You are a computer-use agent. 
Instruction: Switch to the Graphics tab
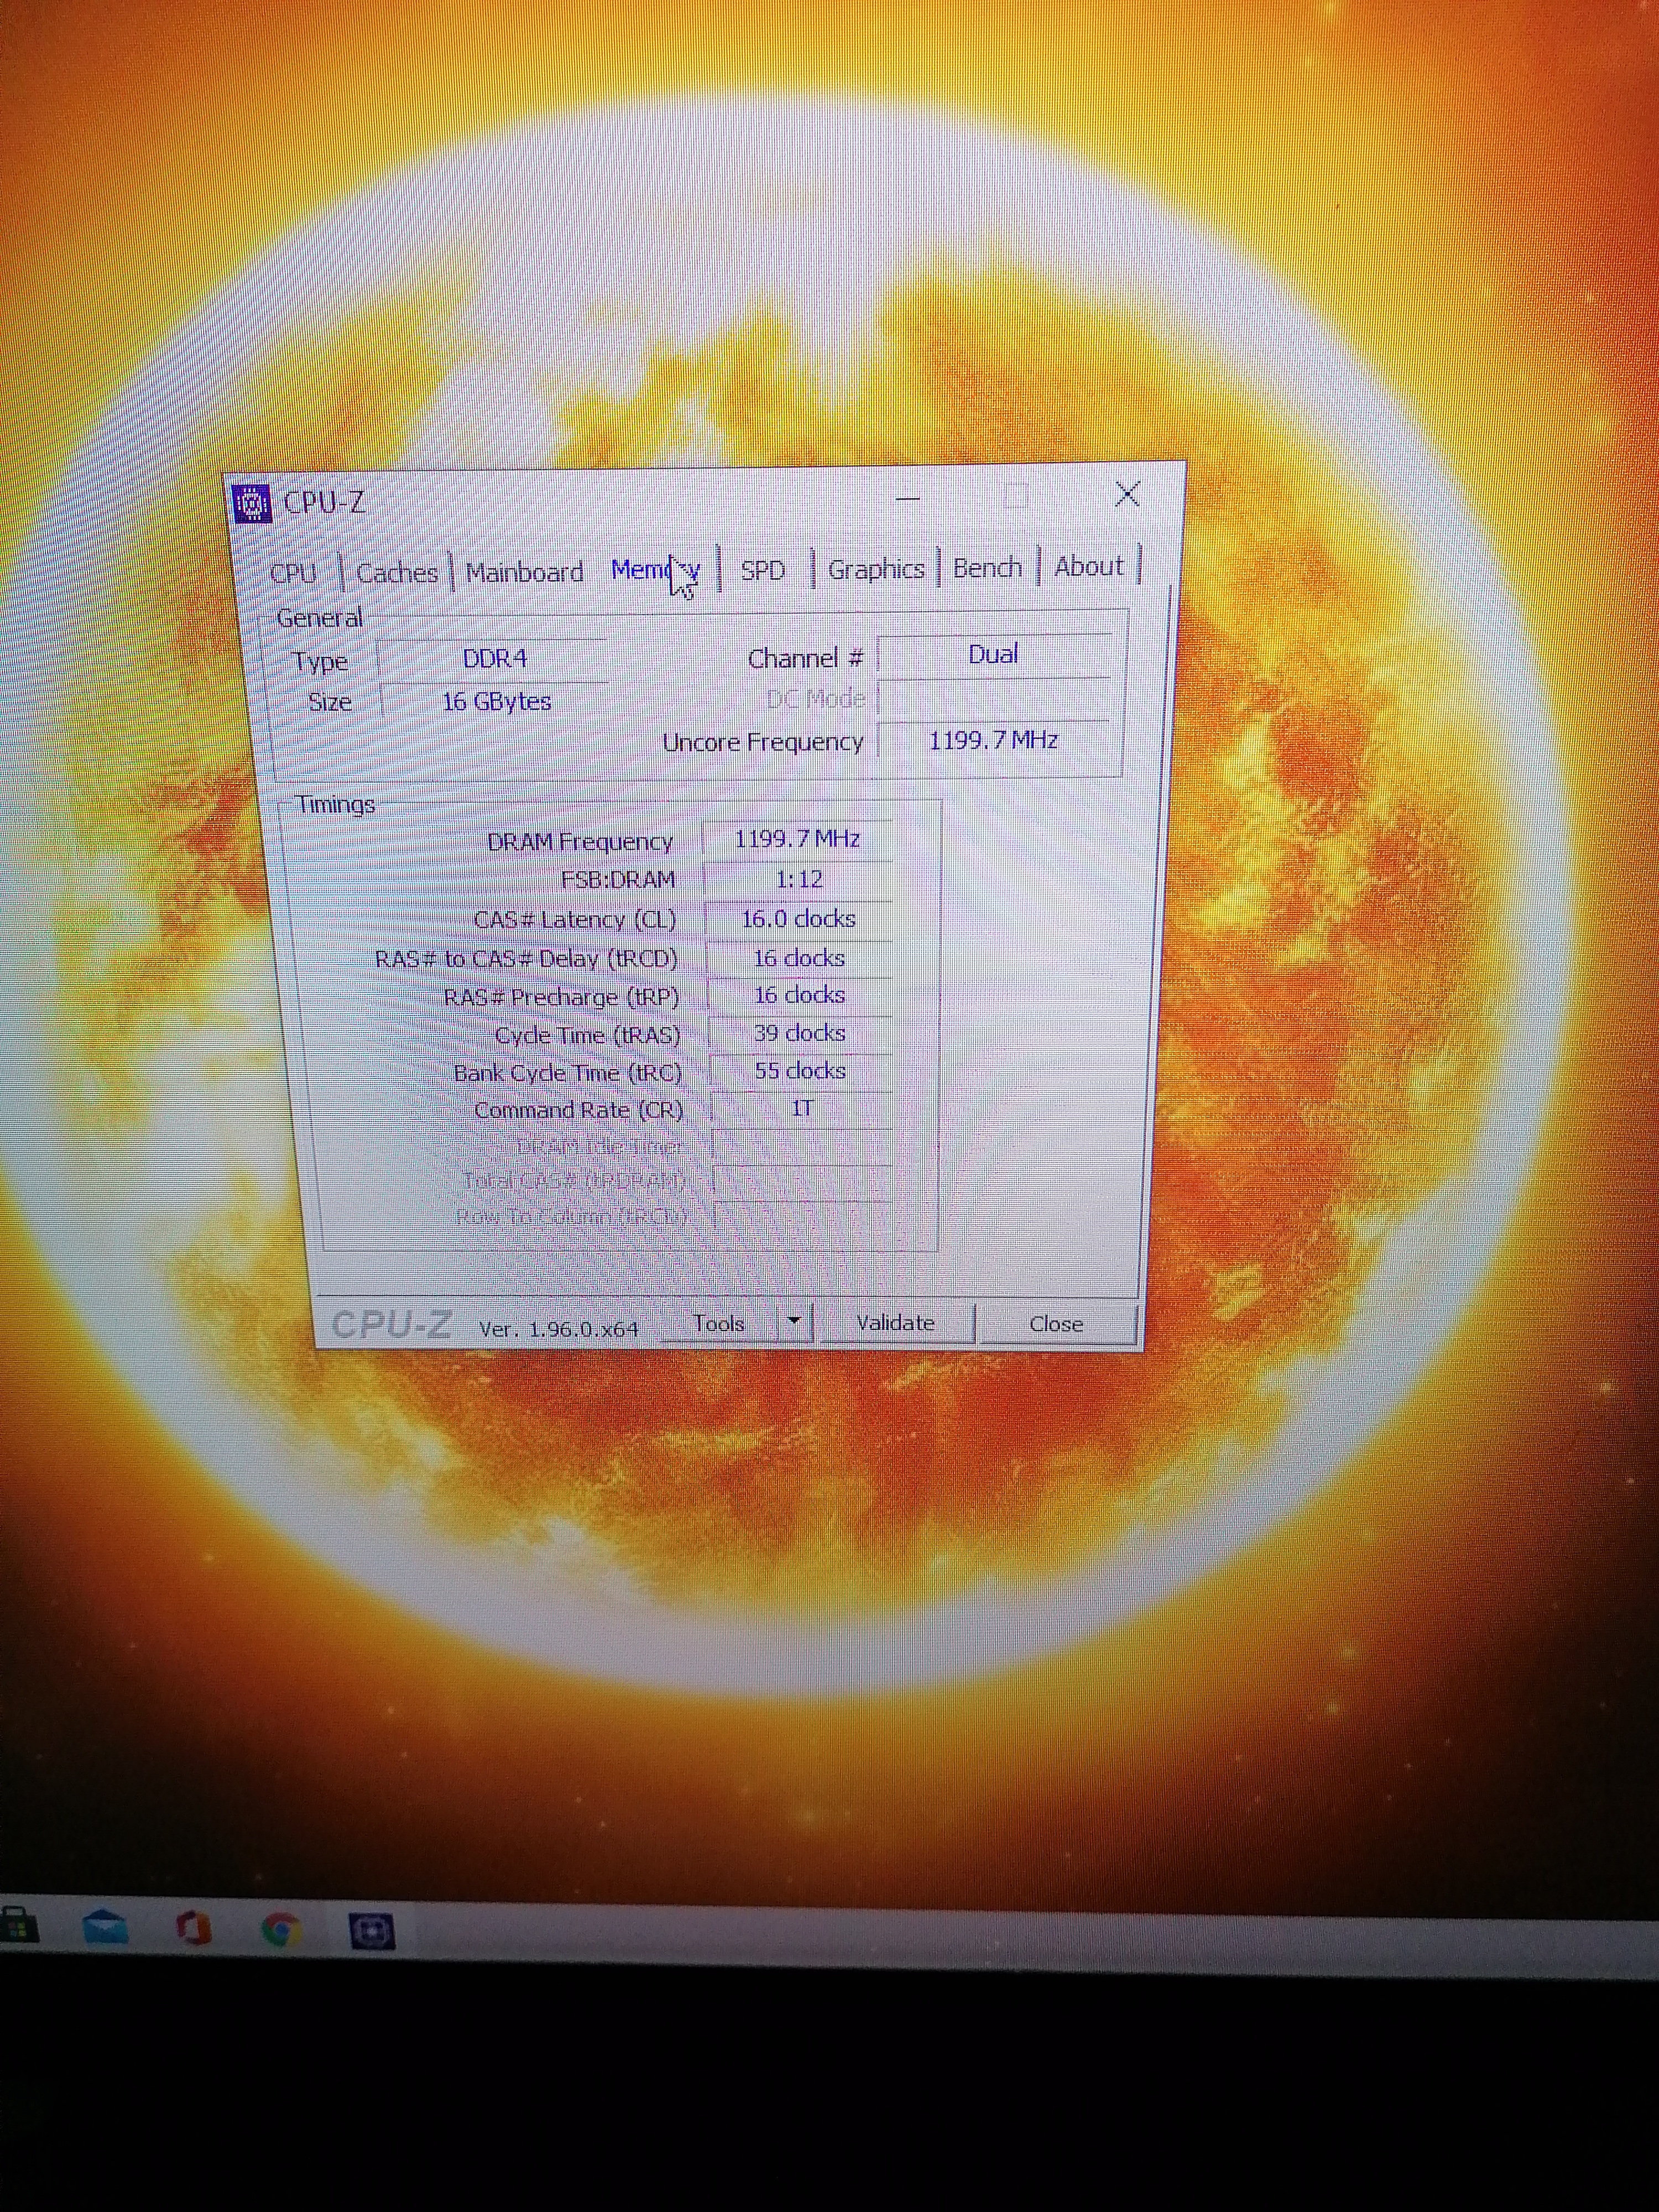[876, 569]
